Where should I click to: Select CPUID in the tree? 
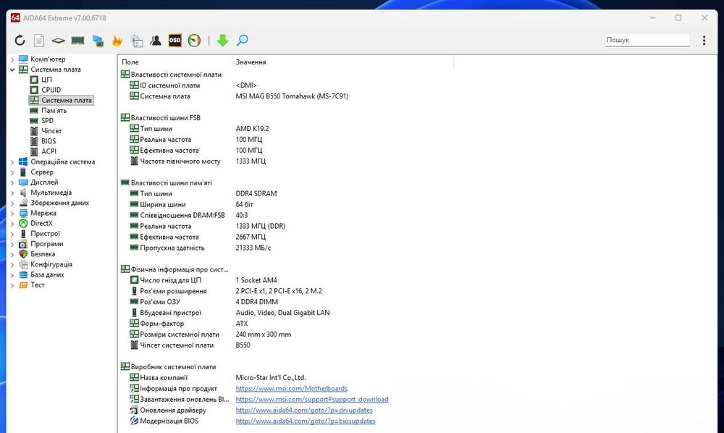click(x=51, y=90)
